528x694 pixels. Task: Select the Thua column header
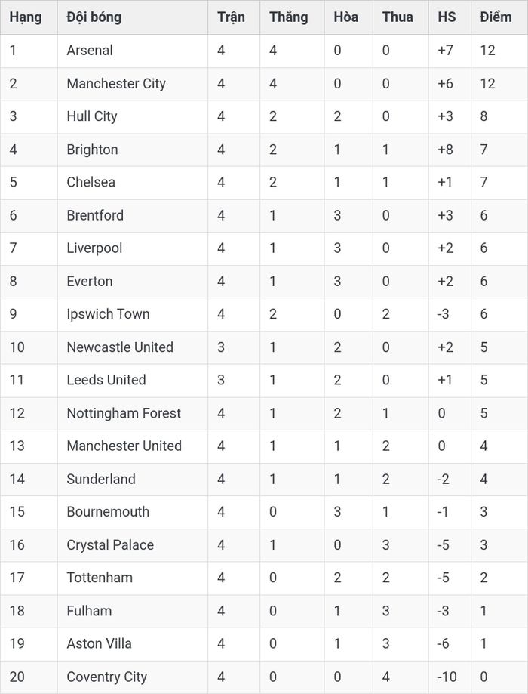(398, 17)
